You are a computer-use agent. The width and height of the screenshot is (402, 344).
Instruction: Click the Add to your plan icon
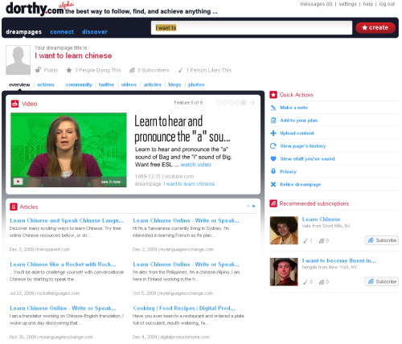pyautogui.click(x=273, y=121)
